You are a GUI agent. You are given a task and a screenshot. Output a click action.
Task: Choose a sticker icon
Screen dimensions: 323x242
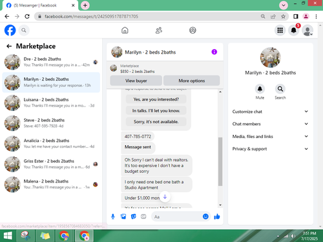point(134,217)
